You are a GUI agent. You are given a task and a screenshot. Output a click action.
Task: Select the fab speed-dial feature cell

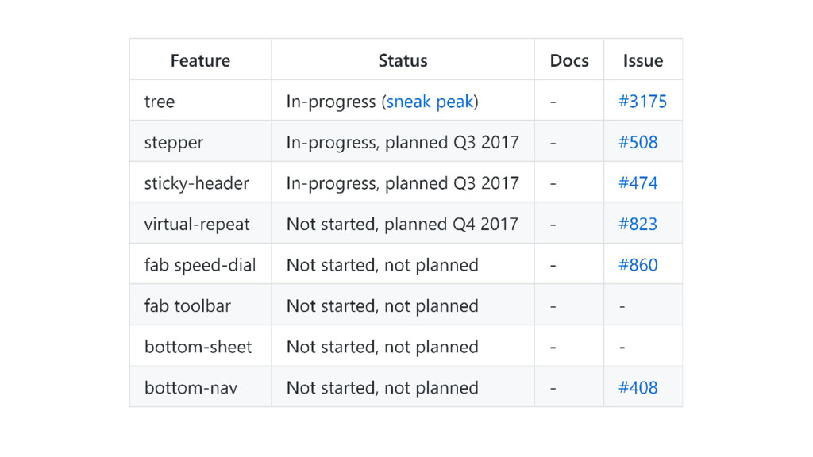click(x=200, y=265)
